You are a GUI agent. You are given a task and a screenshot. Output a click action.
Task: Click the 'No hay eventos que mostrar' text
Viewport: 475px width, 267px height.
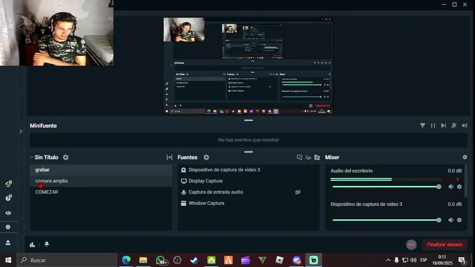coord(248,140)
